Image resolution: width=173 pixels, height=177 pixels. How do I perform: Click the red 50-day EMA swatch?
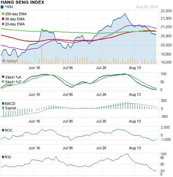pyautogui.click(x=3, y=19)
